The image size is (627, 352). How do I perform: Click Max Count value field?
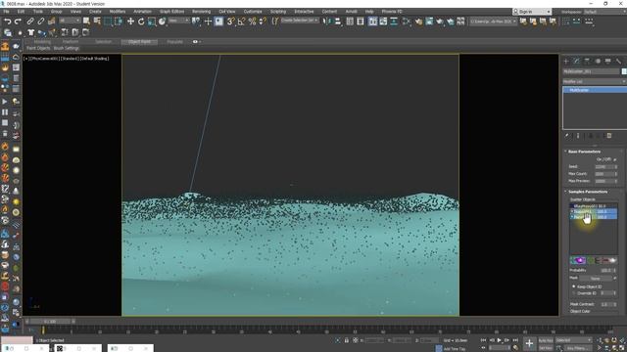[x=603, y=174]
